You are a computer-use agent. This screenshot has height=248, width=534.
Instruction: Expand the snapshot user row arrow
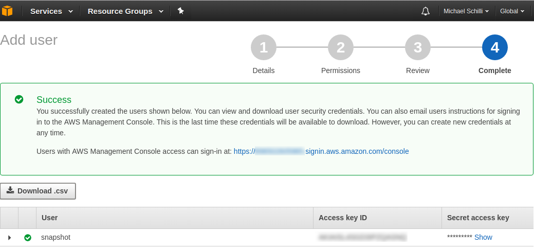9,237
